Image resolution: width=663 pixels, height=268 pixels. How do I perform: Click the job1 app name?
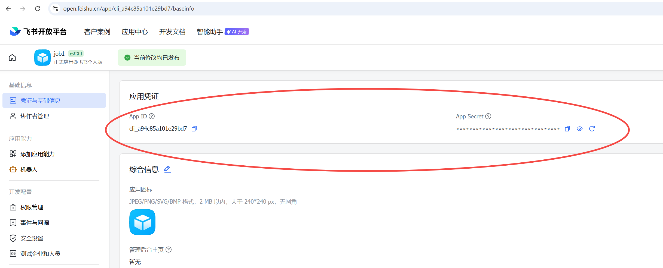[59, 53]
